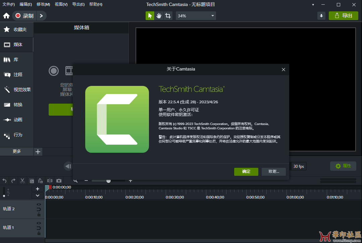Screen dimensions: 362x243
Task: Click the record circle icon in media bin
Action: click(54, 71)
